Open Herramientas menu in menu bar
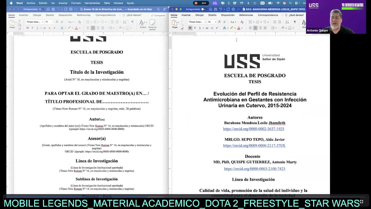Viewport: 371px width, 209px height. (92, 3)
